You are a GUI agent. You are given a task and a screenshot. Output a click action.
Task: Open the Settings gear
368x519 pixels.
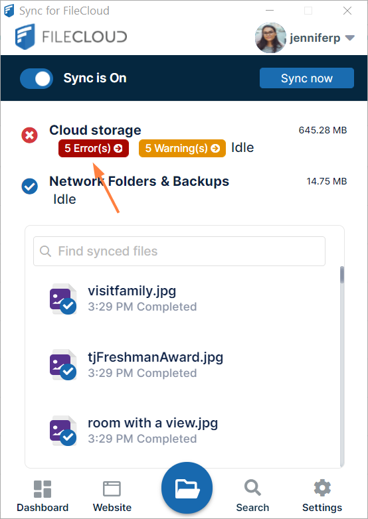(x=322, y=496)
